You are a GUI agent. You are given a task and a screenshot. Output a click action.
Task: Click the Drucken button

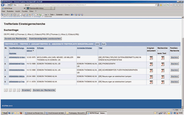pos(26,90)
